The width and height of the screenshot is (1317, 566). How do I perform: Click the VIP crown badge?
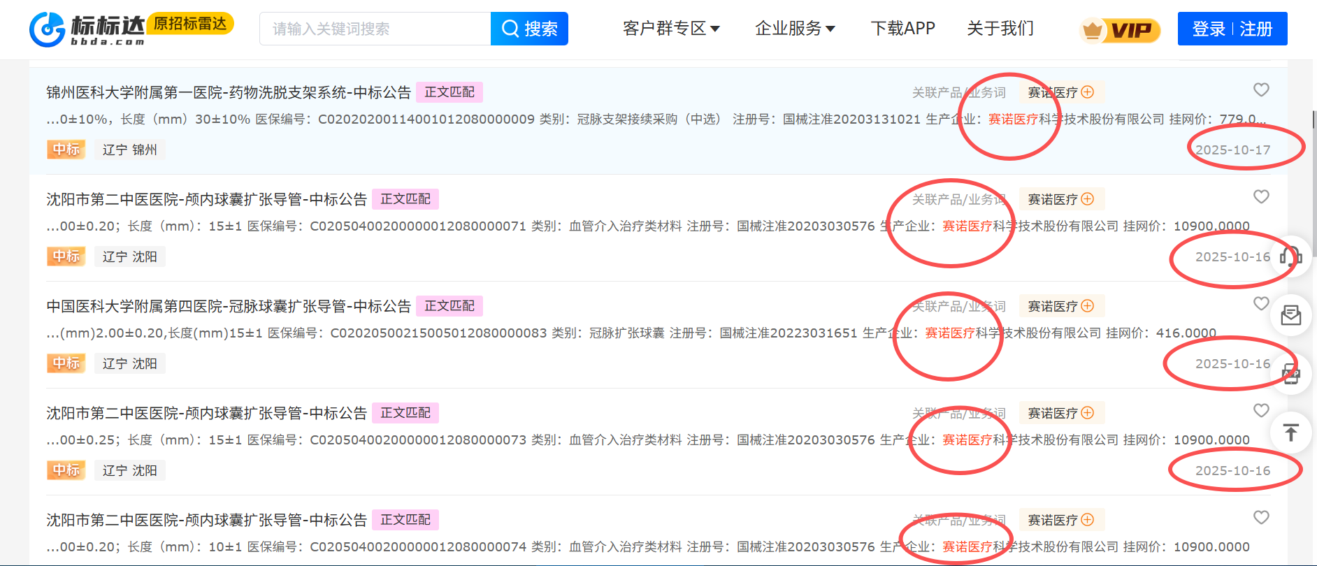click(x=1120, y=30)
